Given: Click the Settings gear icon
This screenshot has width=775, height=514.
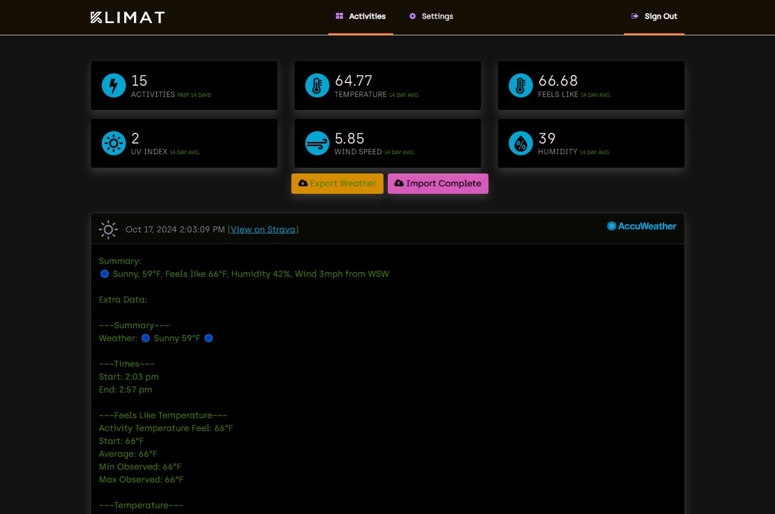Looking at the screenshot, I should point(412,16).
